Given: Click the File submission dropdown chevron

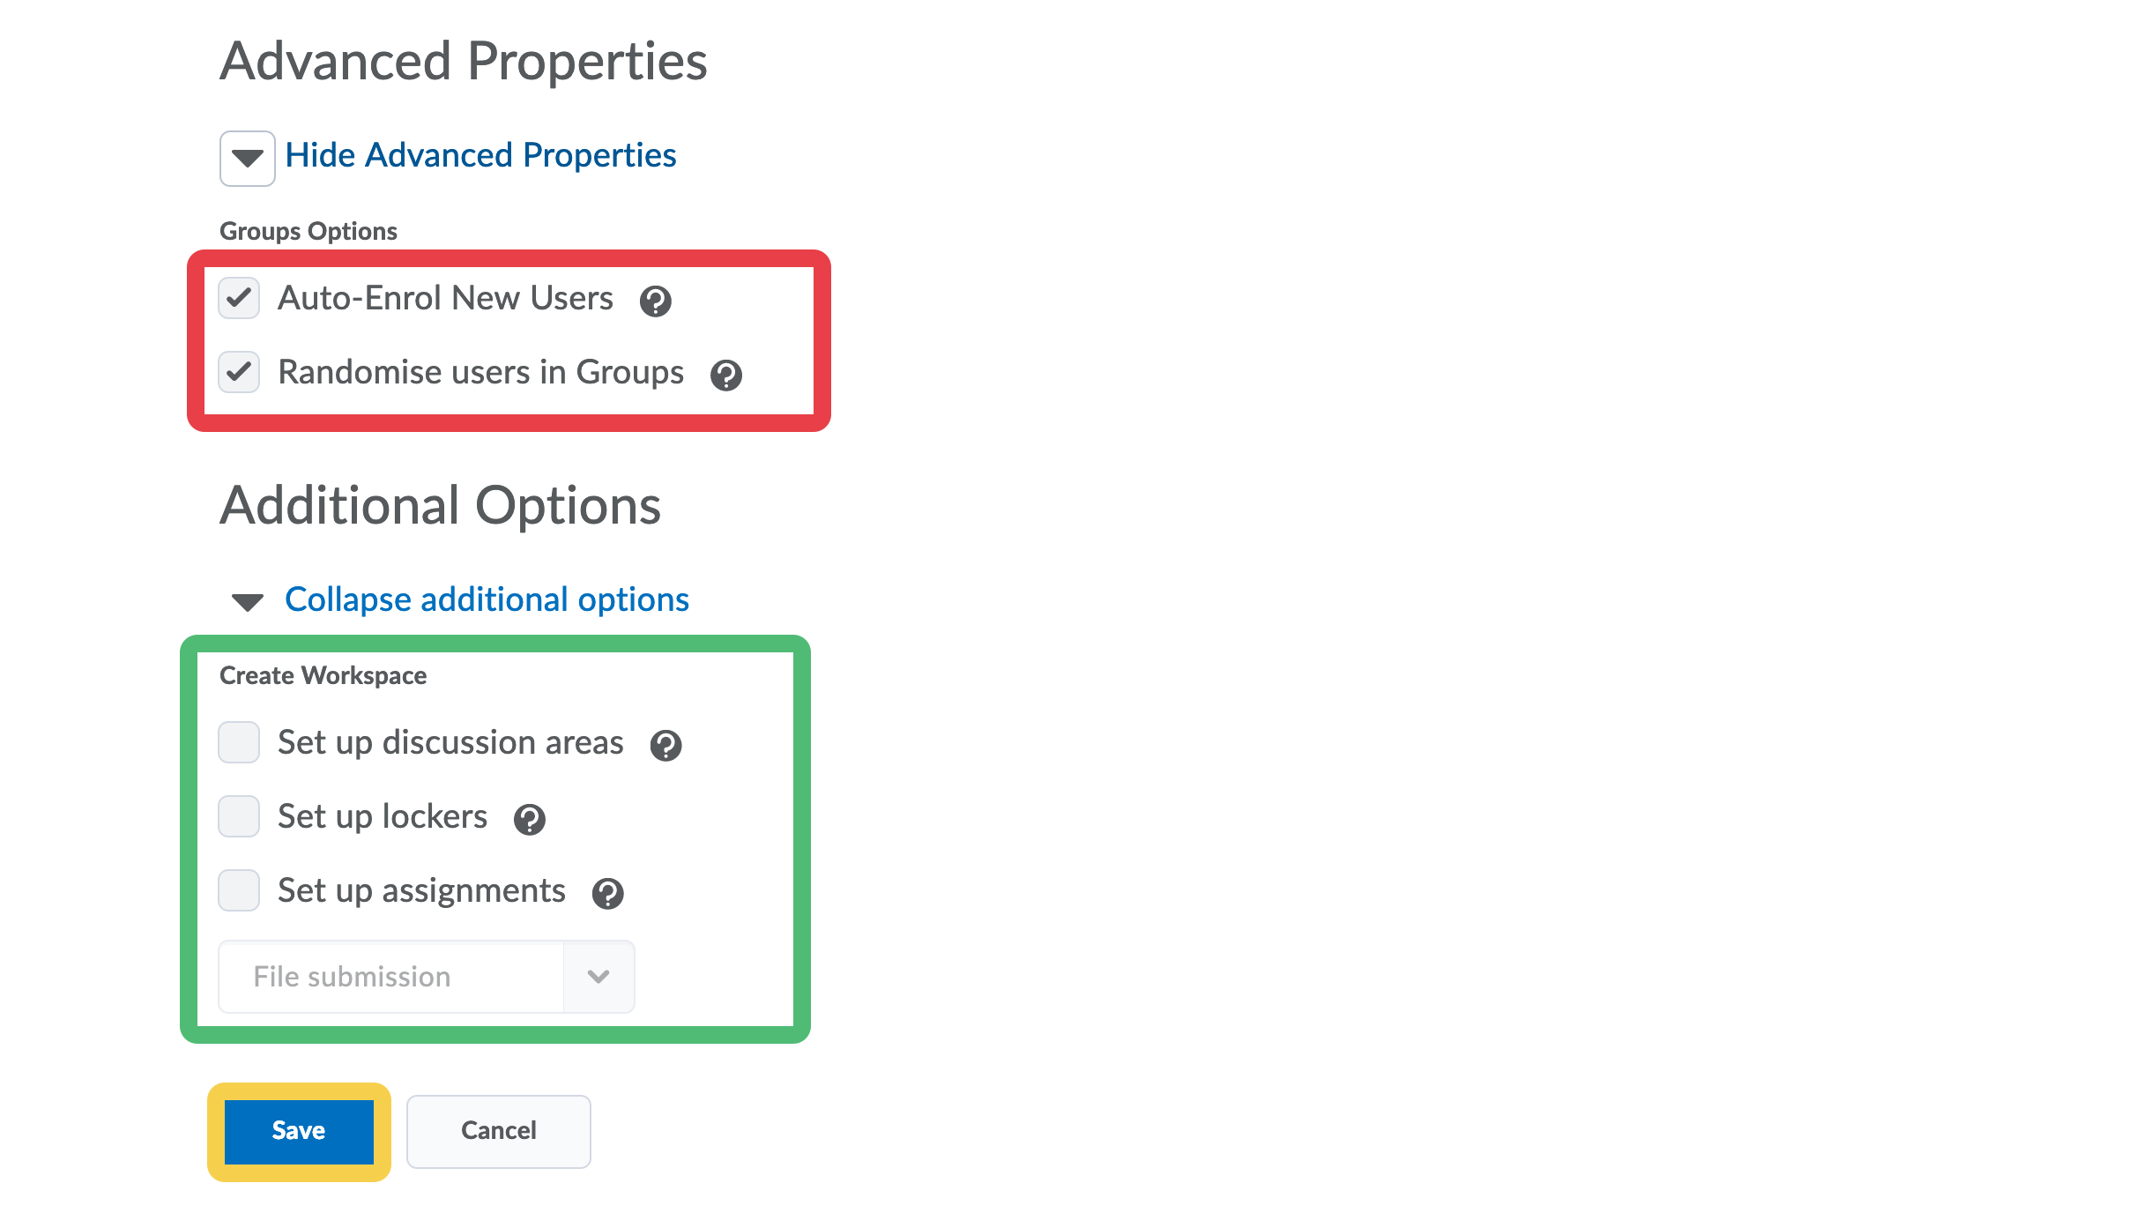Looking at the screenshot, I should (598, 977).
